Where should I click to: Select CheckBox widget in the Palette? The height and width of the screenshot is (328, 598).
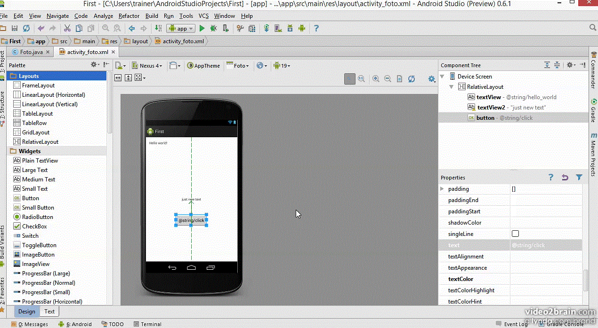30,226
